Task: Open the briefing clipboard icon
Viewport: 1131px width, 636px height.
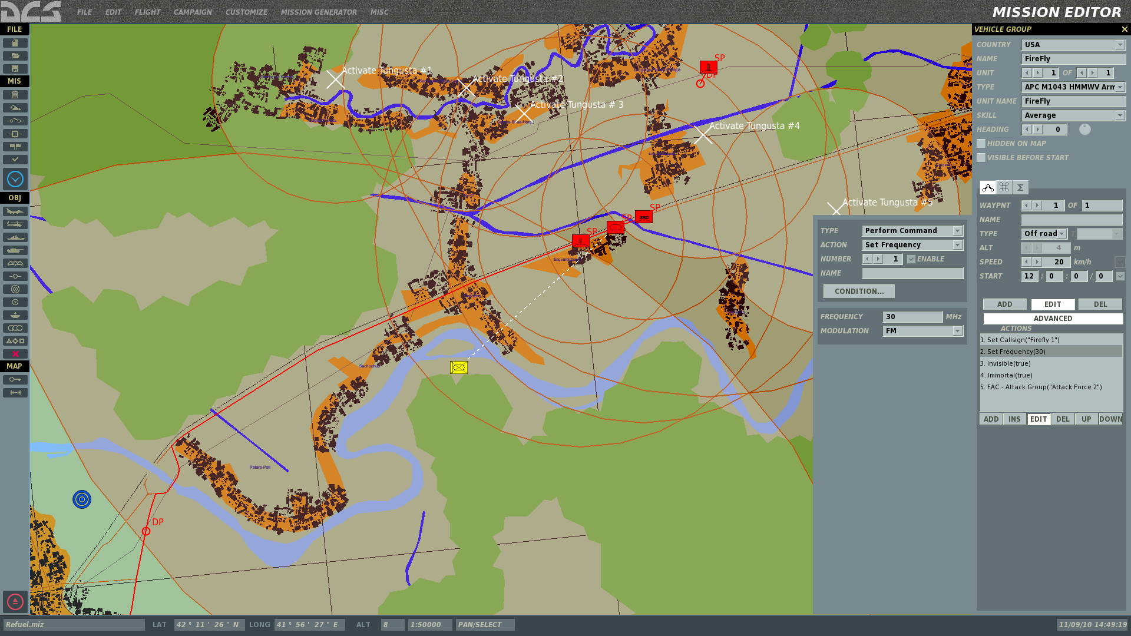Action: [x=15, y=95]
